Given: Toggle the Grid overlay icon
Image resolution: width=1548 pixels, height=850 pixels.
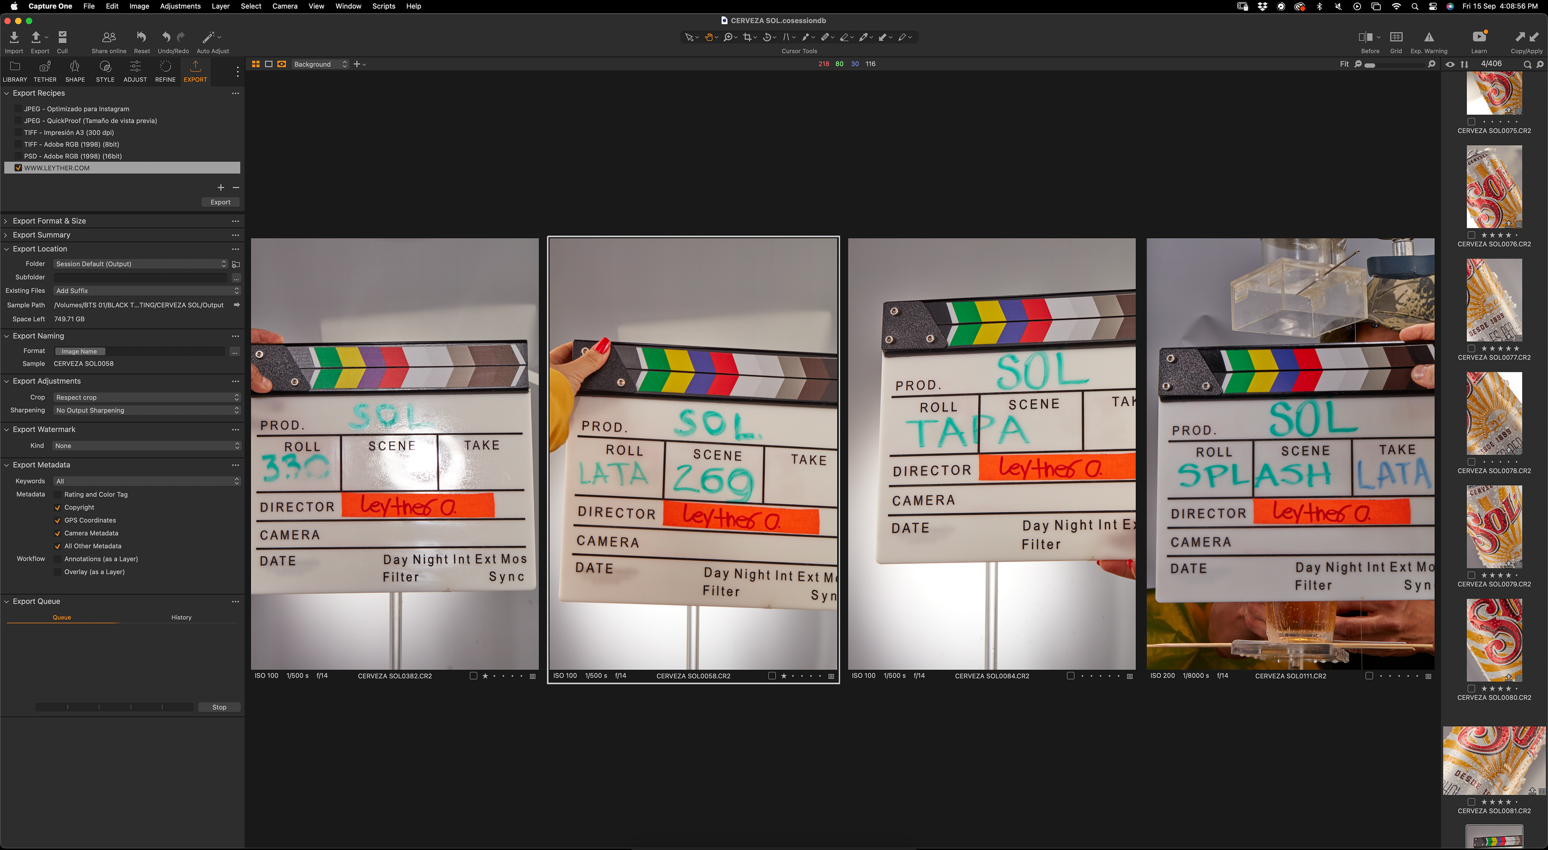Looking at the screenshot, I should [1396, 37].
